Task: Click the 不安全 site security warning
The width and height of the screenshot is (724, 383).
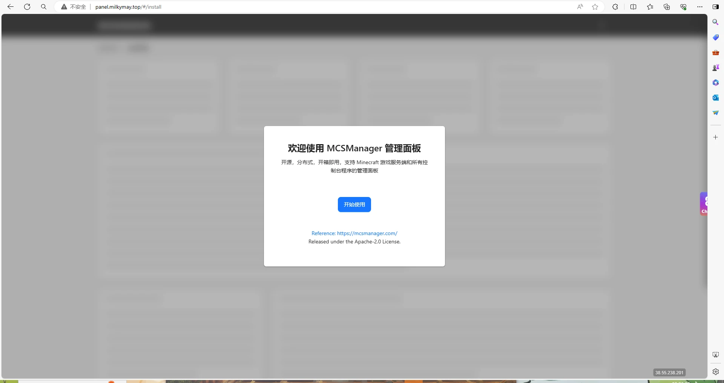Action: [x=74, y=7]
